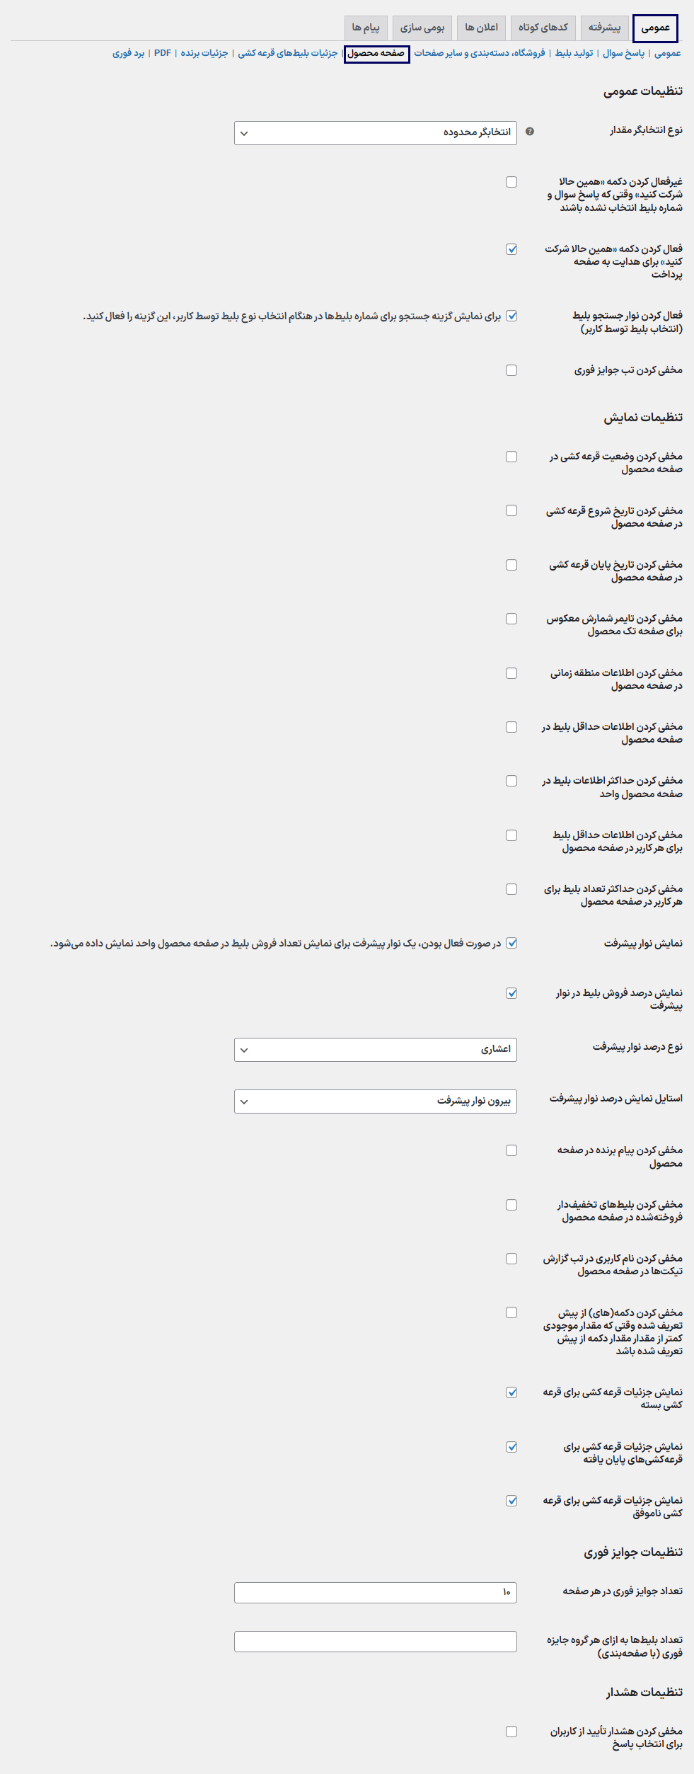This screenshot has width=694, height=1774.
Task: Expand the نوع درصد نوار پیشرفت dropdown
Action: point(375,1050)
